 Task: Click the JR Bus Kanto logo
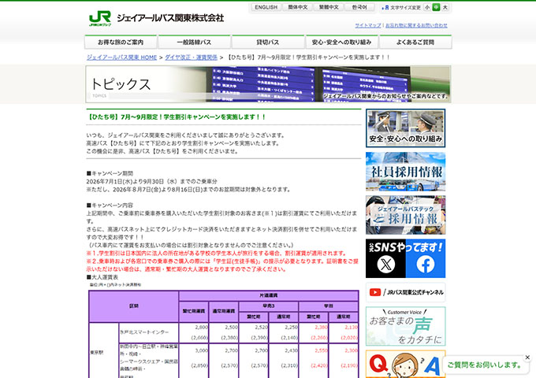[x=156, y=18]
